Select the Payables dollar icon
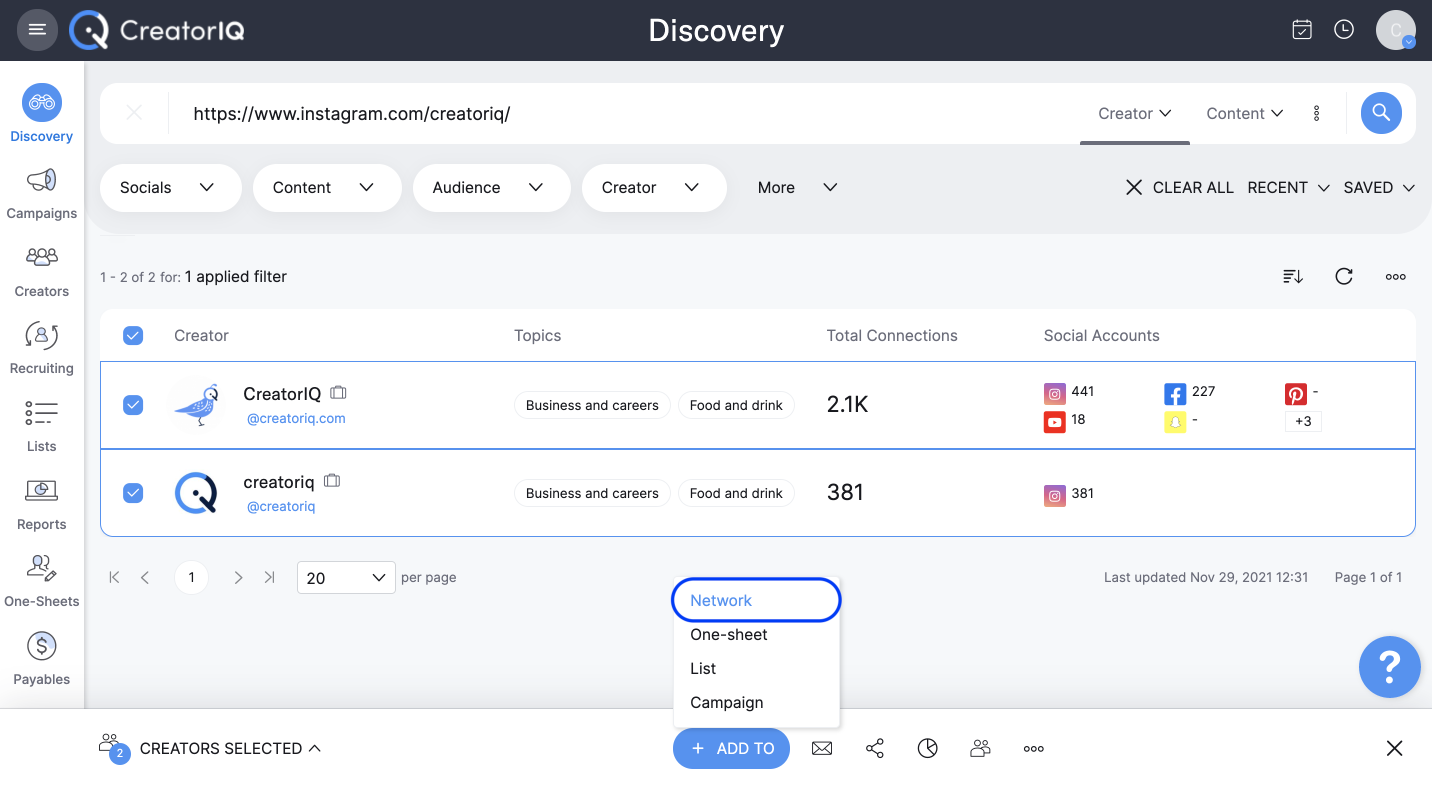The height and width of the screenshot is (788, 1432). 41,645
